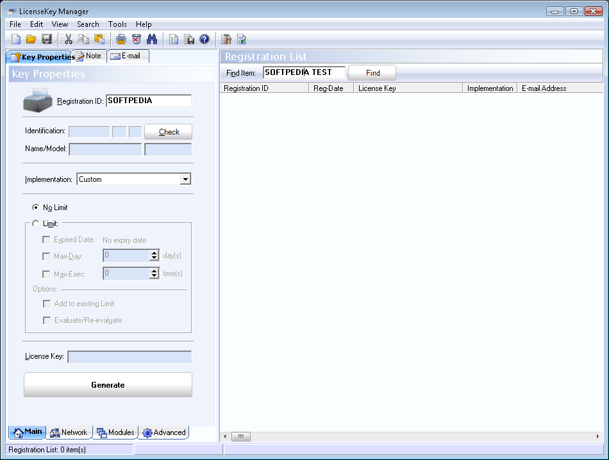Switch to the Note tab
The width and height of the screenshot is (609, 460).
click(90, 56)
